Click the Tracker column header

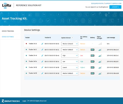28,38
